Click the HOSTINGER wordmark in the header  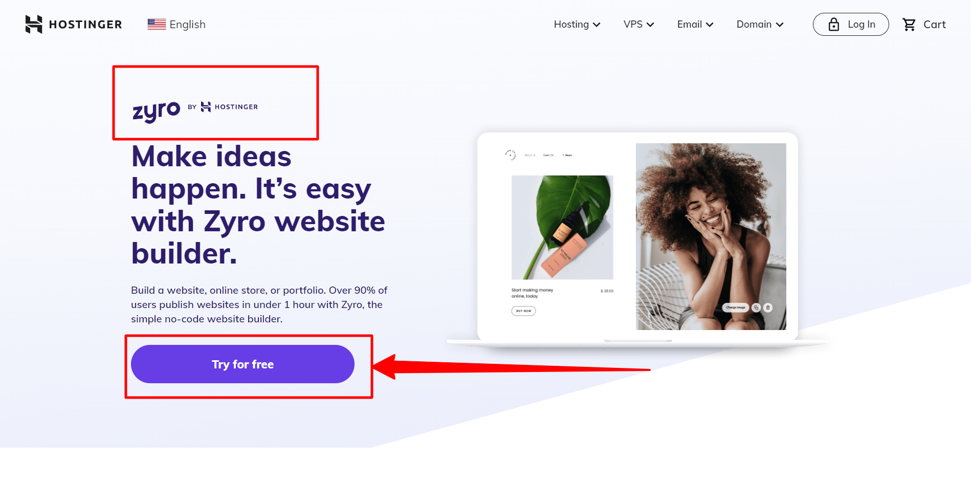click(x=85, y=25)
